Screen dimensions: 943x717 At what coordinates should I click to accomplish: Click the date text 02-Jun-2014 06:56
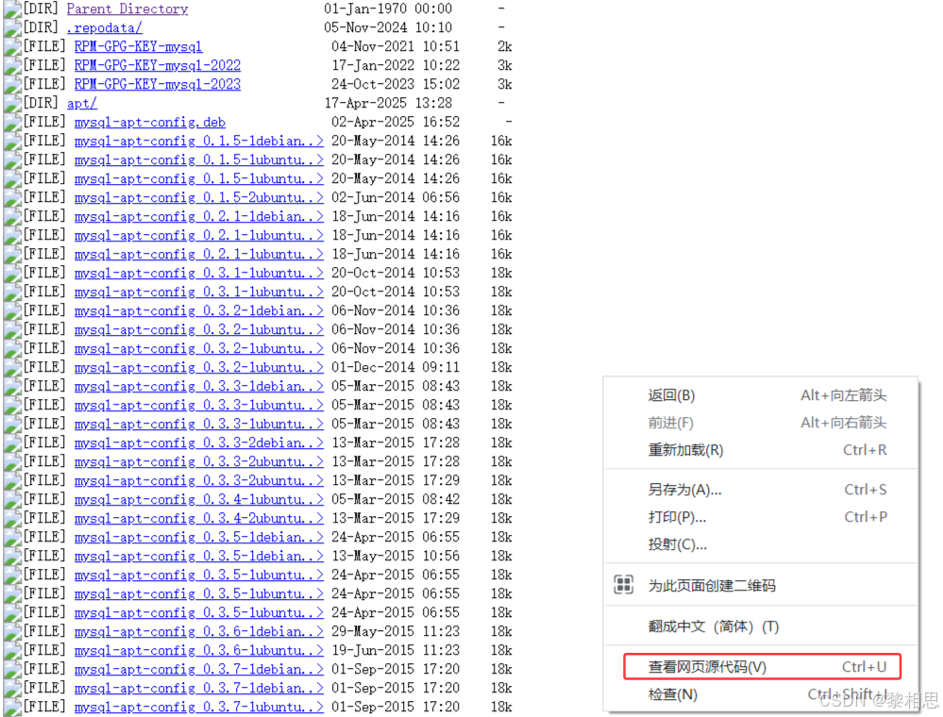396,198
